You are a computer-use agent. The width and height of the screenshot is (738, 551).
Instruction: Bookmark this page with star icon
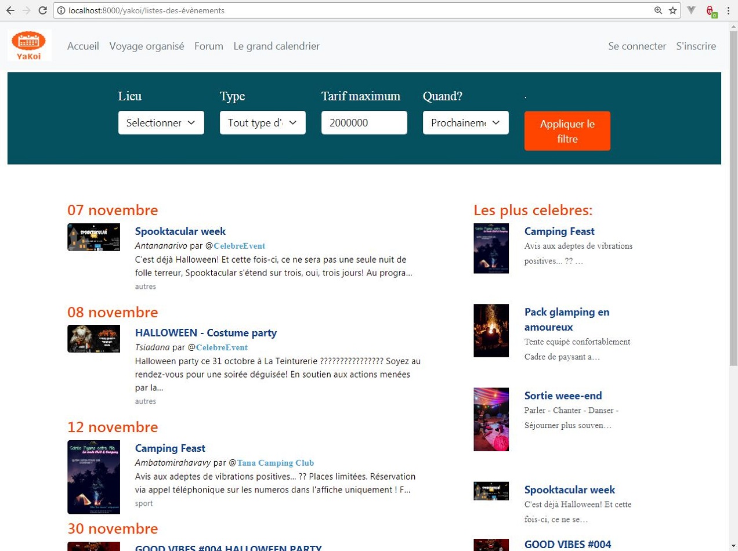tap(672, 10)
